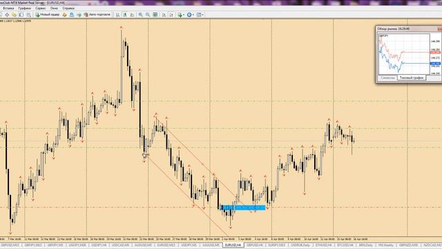
Task: Switch to the GBPUSD,H4 chart tab
Action: point(255,245)
